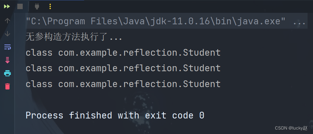Click second class com.example.reflection.Student line
The height and width of the screenshot is (134, 313).
[123, 68]
